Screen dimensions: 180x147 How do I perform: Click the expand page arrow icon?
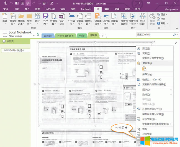coord(176,43)
